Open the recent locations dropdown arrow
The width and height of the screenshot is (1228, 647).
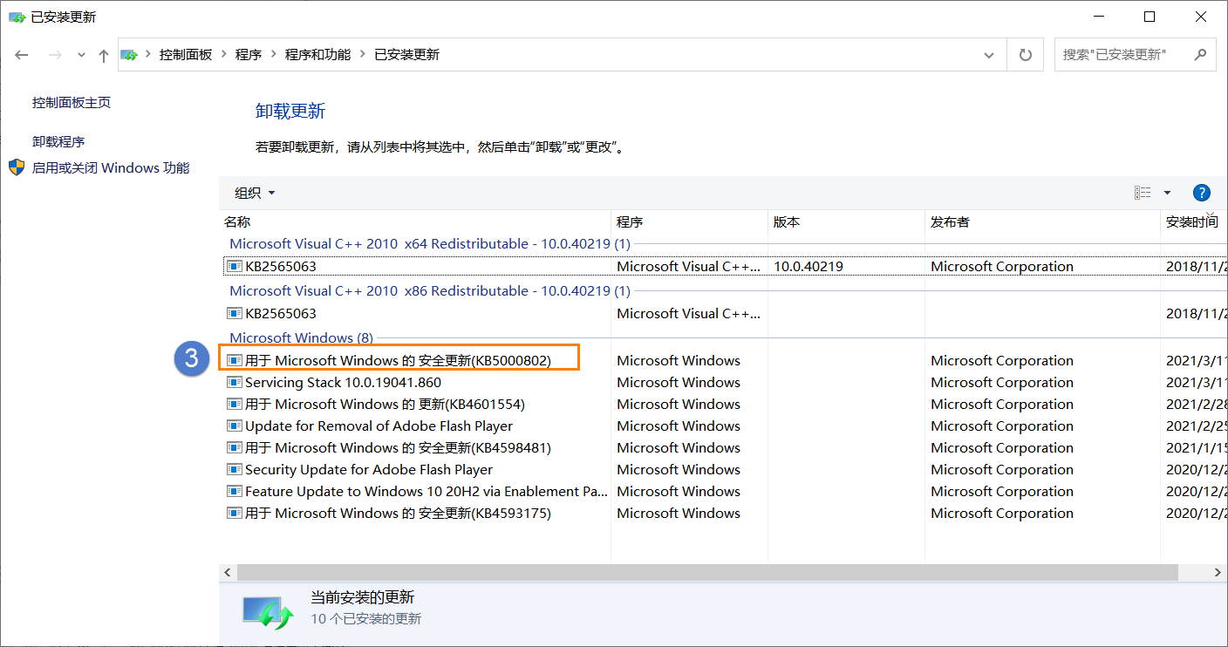(x=81, y=55)
